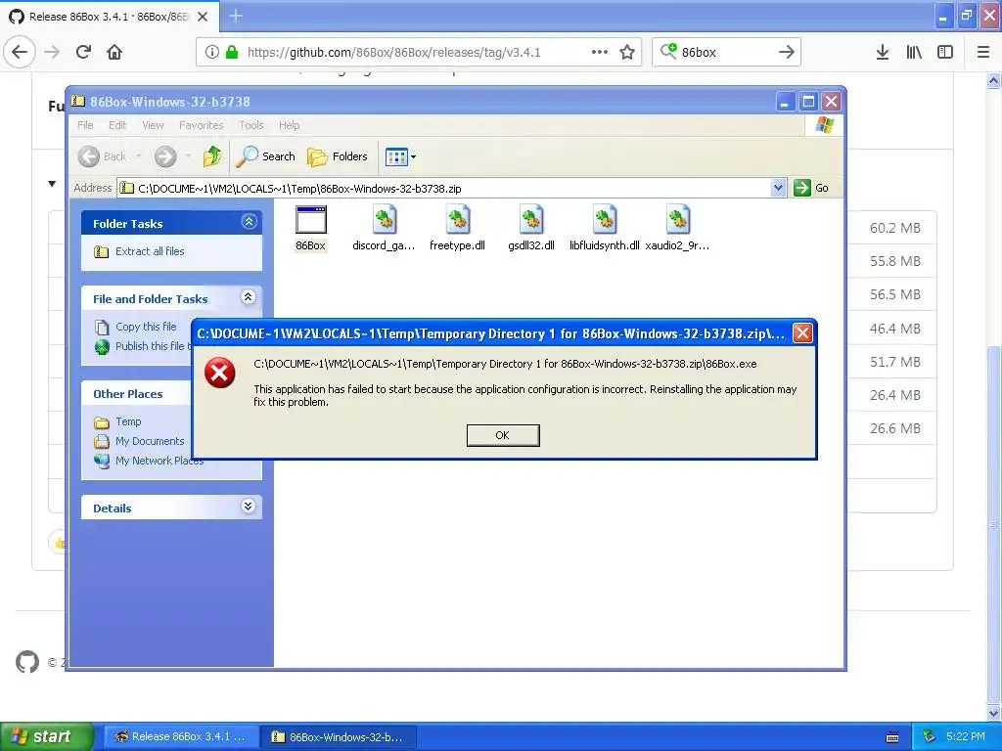
Task: Select the freetype.dll file
Action: 458,229
